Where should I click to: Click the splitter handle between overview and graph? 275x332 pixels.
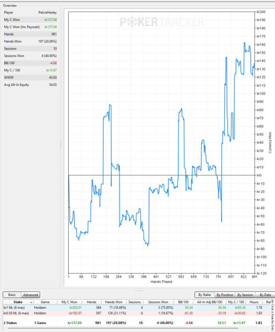pos(61,146)
